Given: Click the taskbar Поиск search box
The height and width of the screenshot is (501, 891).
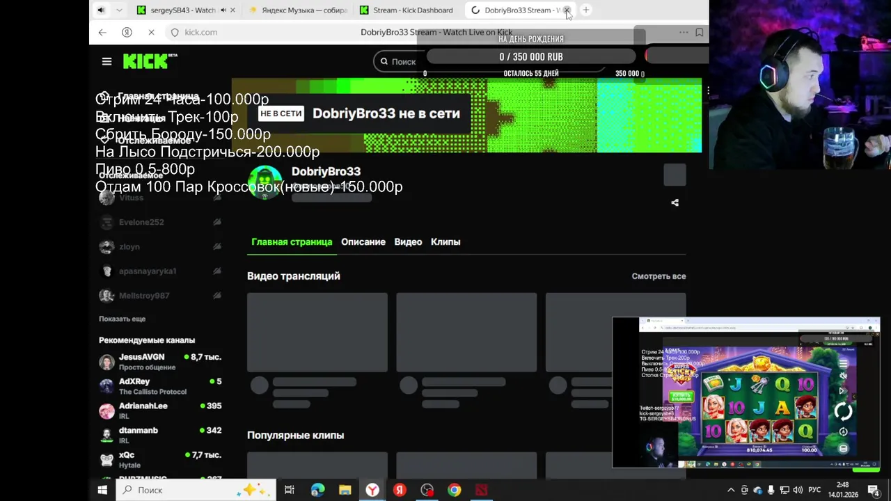Looking at the screenshot, I should click(x=196, y=490).
